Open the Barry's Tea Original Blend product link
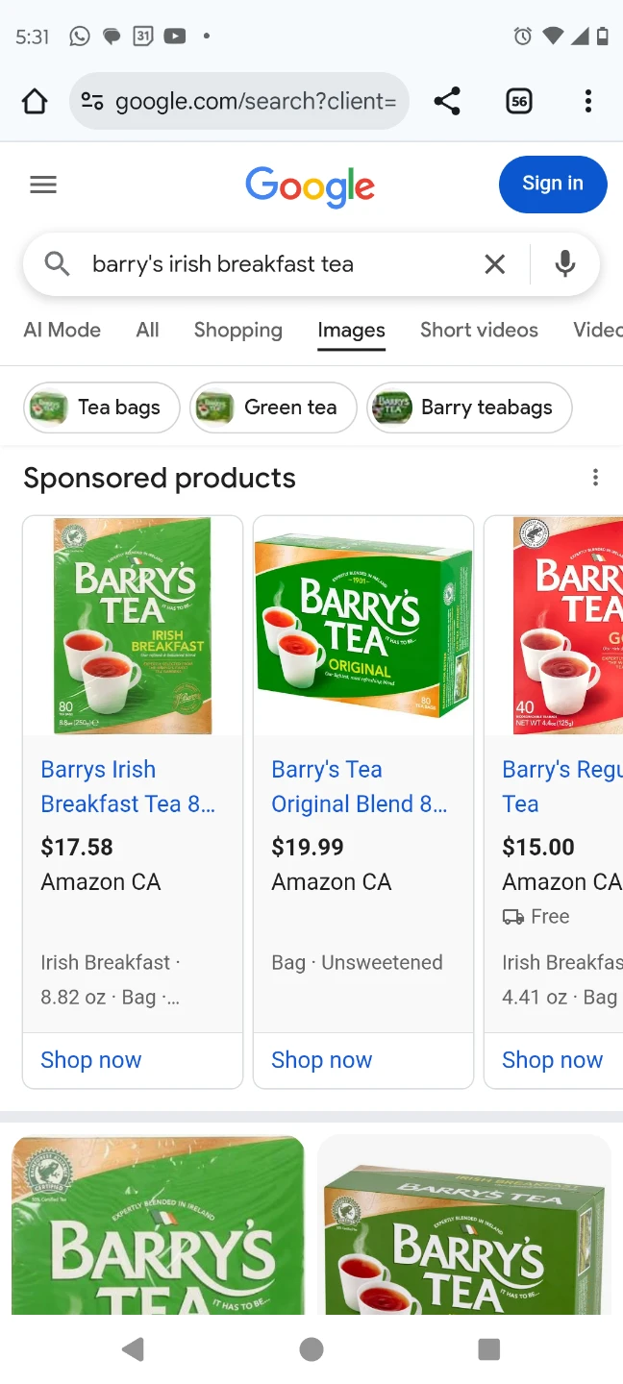Screen dimensions: 623x1384 360,786
